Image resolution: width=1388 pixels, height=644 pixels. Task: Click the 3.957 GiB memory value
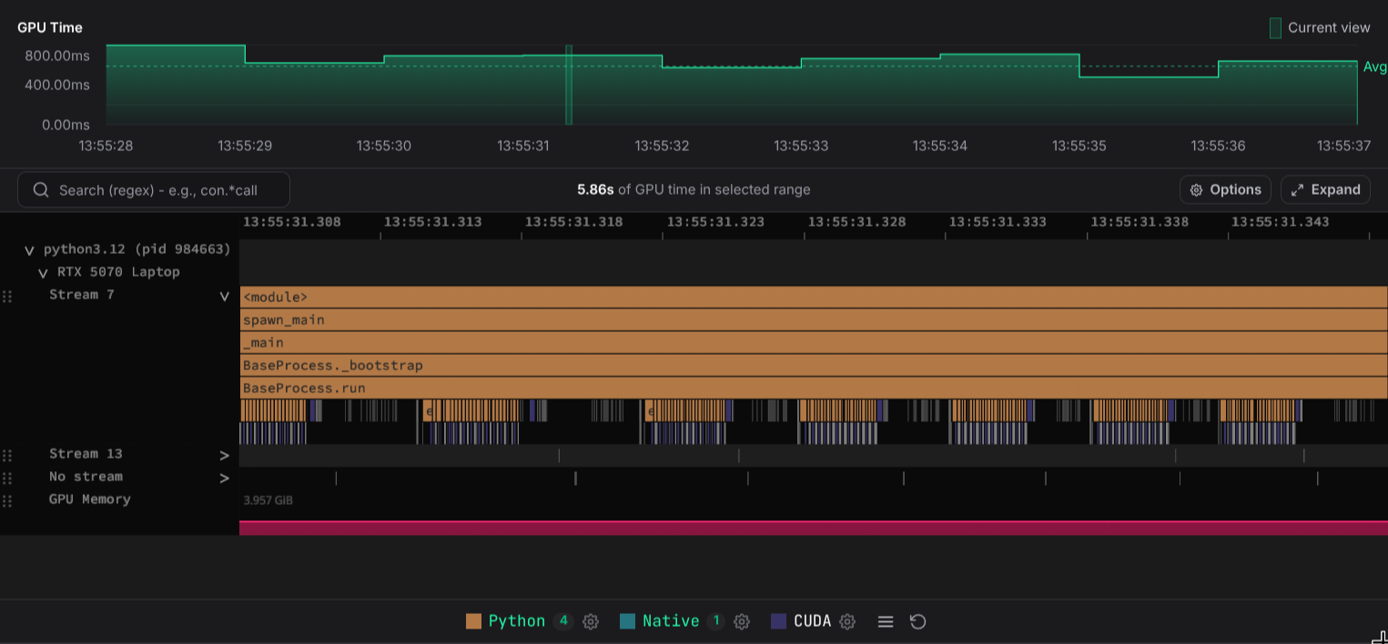(268, 500)
